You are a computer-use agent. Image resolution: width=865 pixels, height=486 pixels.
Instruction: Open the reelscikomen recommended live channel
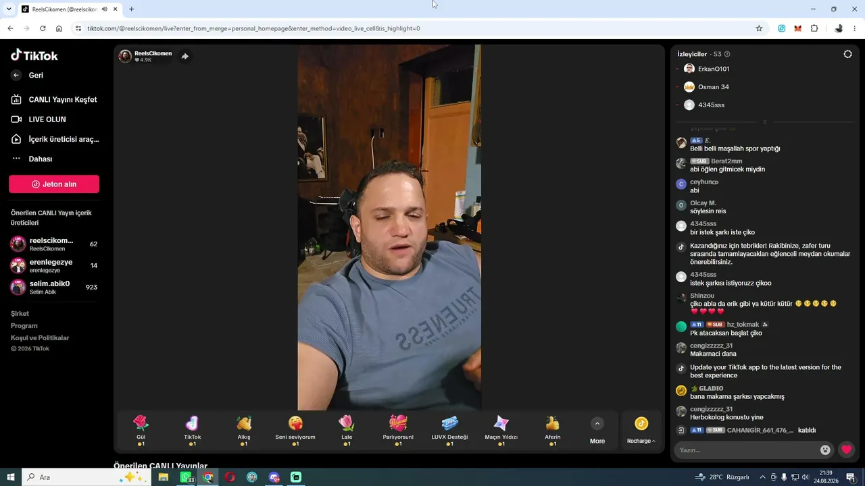(x=54, y=244)
